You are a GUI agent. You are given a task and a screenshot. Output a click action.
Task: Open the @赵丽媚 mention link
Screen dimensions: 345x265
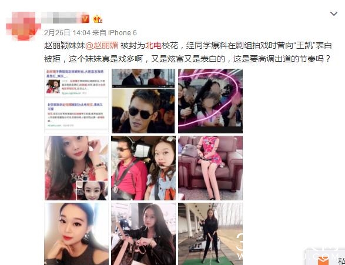[x=102, y=45]
